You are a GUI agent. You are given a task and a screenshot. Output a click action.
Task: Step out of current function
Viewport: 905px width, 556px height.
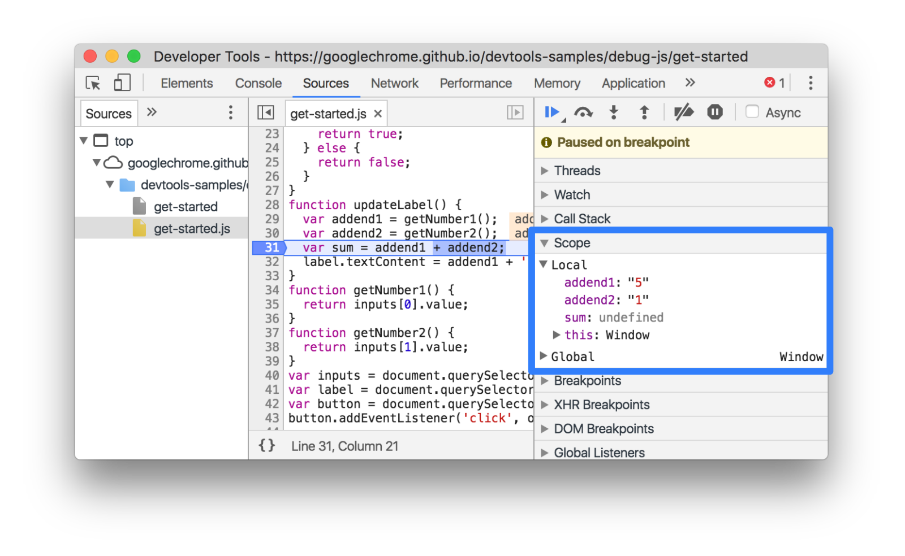(644, 112)
